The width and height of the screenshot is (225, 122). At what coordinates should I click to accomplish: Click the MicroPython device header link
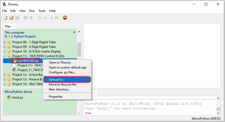pyautogui.click(x=18, y=92)
